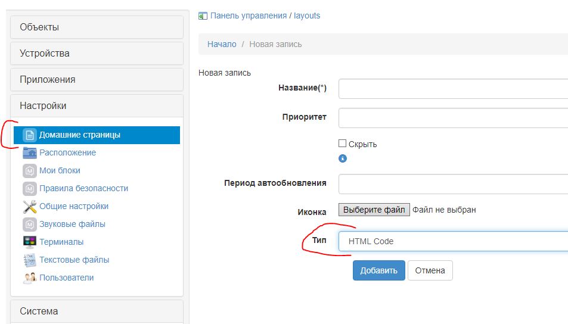Click the Домашние страницы page icon
568x324 pixels.
tap(30, 135)
